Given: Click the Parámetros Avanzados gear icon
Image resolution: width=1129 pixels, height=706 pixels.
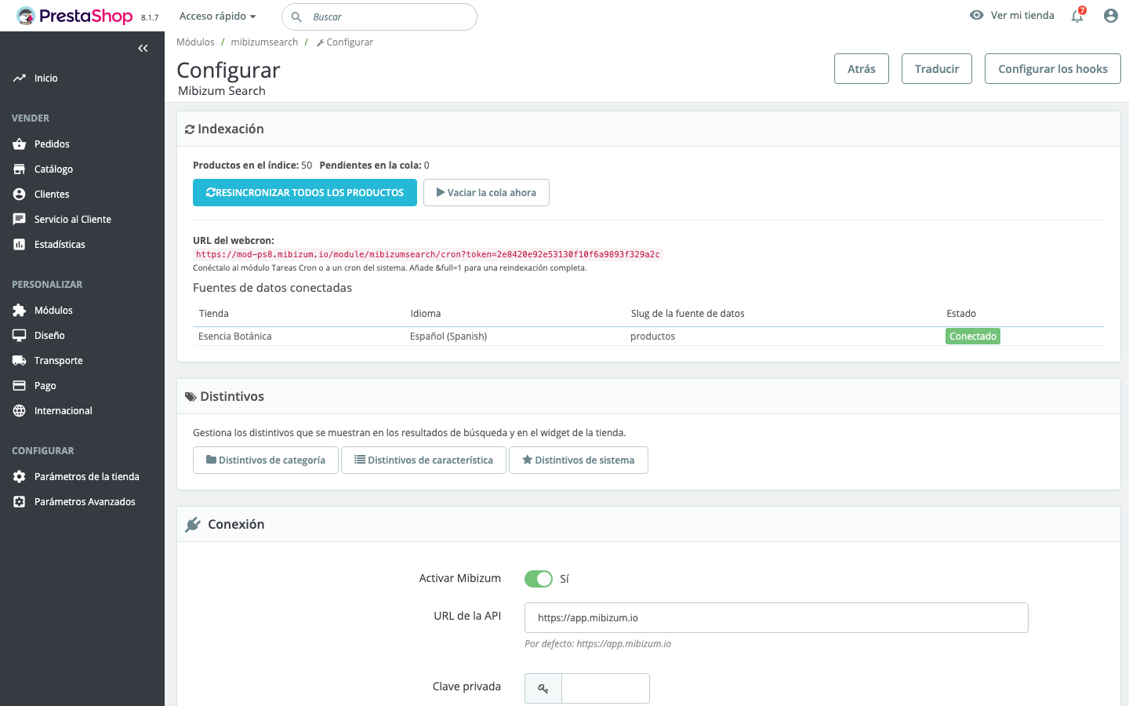Looking at the screenshot, I should coord(20,502).
